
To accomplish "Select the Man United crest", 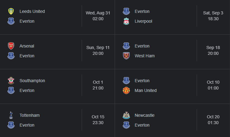I will pyautogui.click(x=126, y=90).
